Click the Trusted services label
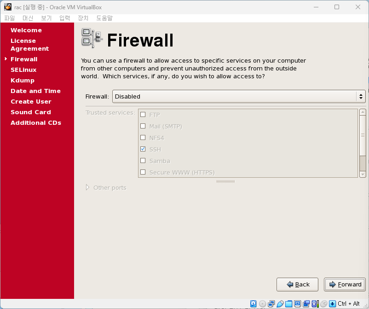369x309 pixels. coord(110,112)
